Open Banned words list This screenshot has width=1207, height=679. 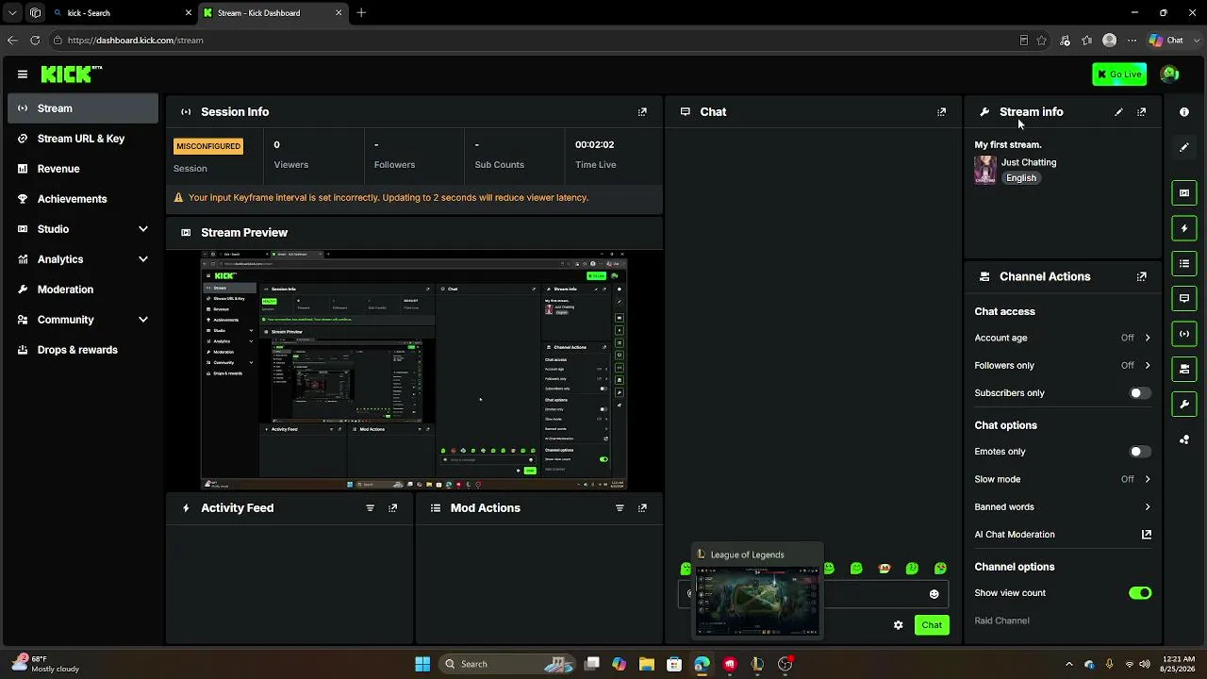click(x=1063, y=506)
